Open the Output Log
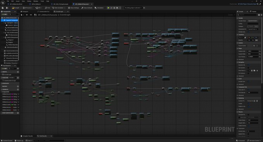 [x=19, y=140]
